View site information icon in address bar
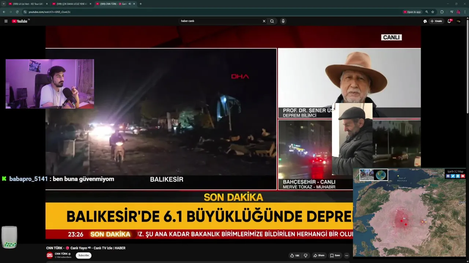 pyautogui.click(x=25, y=12)
